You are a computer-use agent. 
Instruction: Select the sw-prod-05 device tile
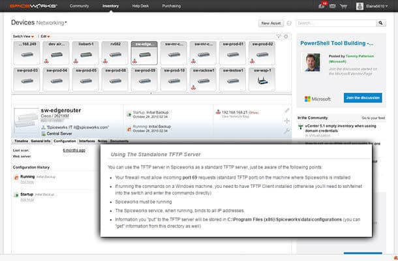85,79
